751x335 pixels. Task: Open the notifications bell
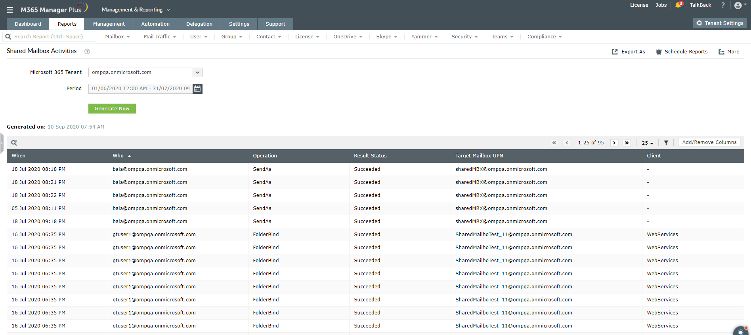678,5
